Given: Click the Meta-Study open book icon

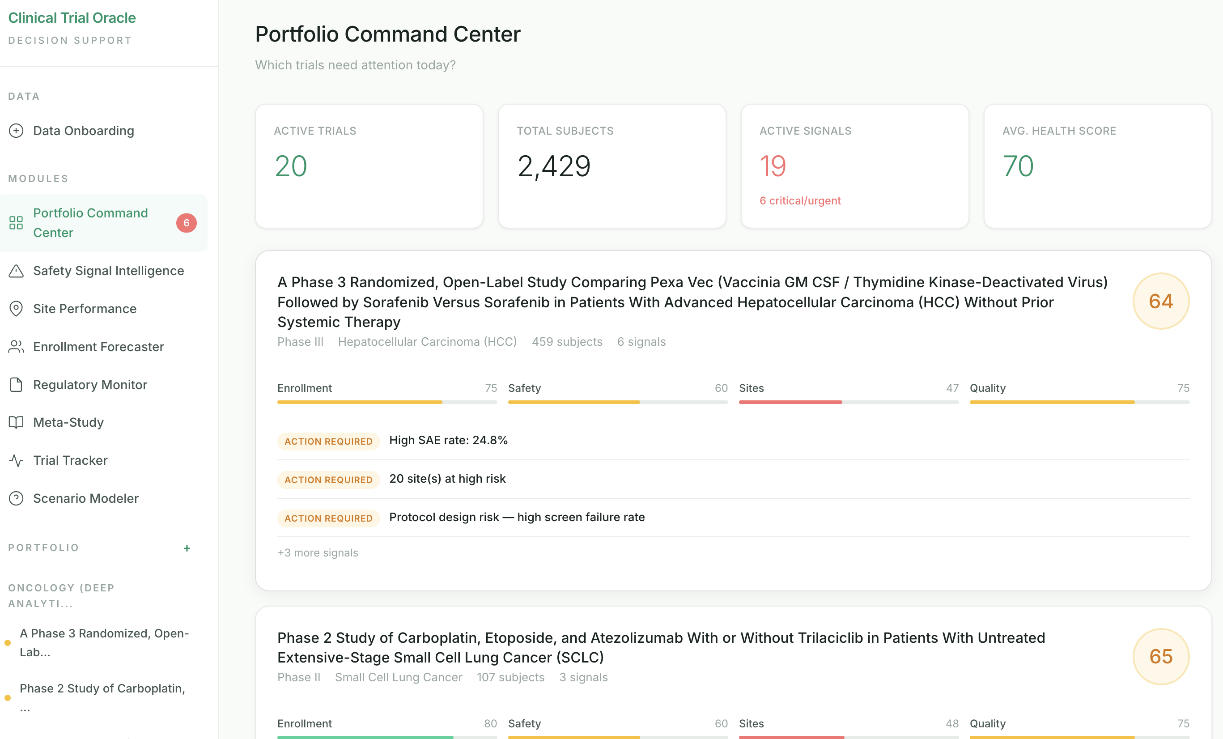Looking at the screenshot, I should [16, 422].
